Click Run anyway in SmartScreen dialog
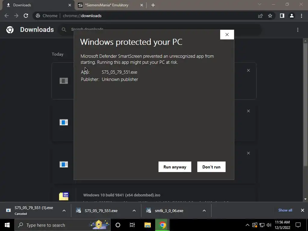The image size is (308, 231). (175, 167)
